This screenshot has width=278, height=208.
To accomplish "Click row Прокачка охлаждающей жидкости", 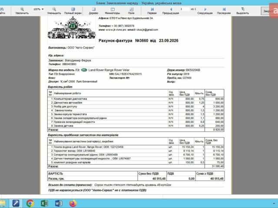I will click(x=136, y=122).
